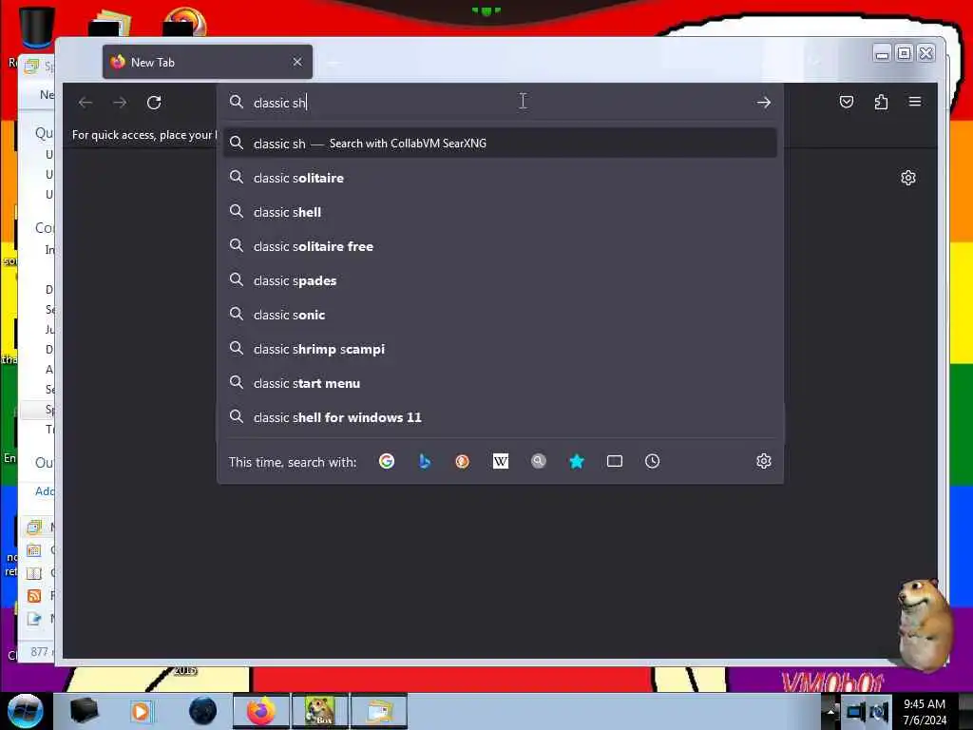Click the hamster Box taskbar button

coord(320,711)
